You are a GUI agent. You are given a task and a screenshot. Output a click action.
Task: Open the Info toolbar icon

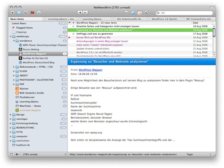(39, 12)
